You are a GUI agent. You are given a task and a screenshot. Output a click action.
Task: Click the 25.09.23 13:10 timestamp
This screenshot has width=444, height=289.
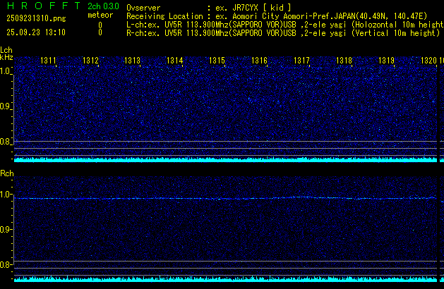click(36, 32)
